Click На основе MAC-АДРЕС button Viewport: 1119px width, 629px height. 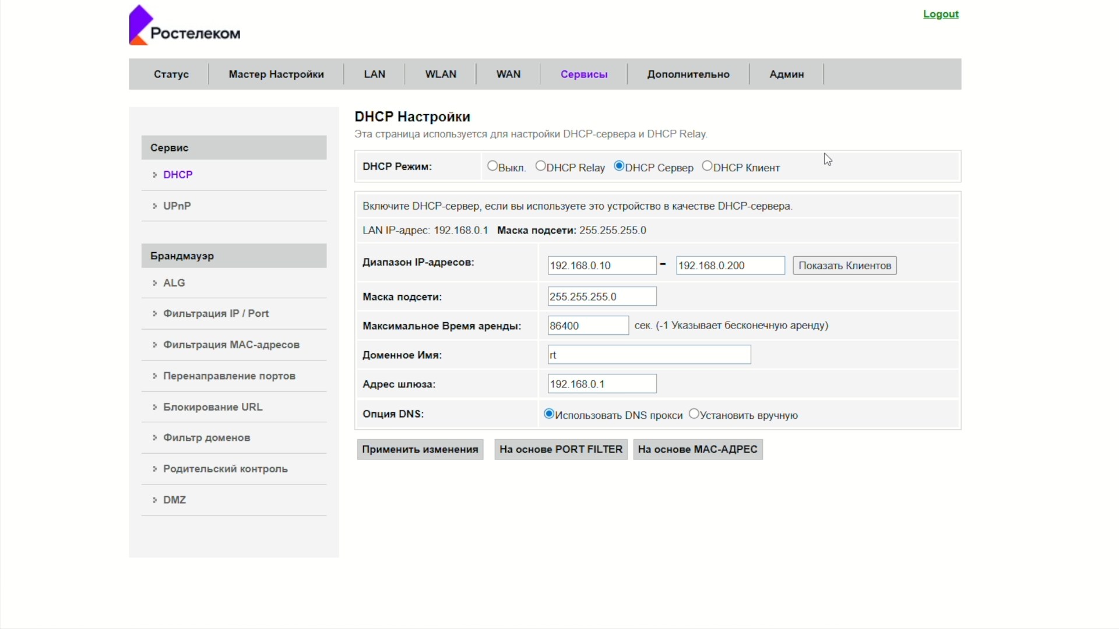[x=698, y=449]
